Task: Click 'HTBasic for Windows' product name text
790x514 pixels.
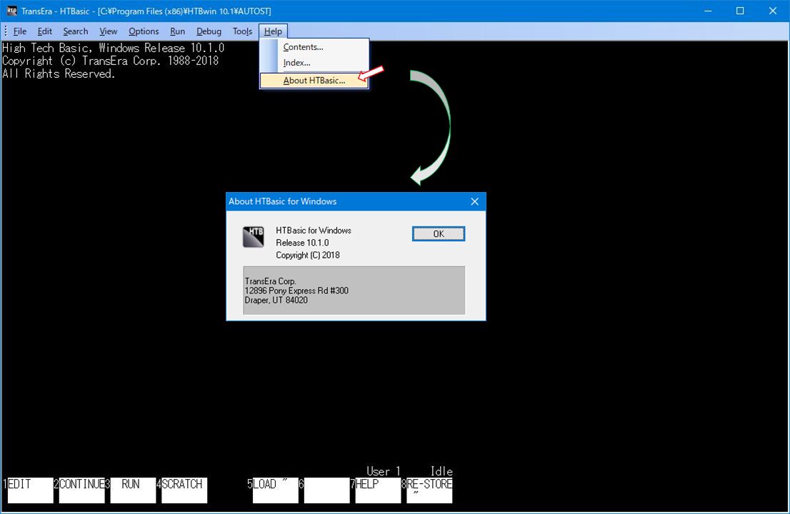Action: 314,230
